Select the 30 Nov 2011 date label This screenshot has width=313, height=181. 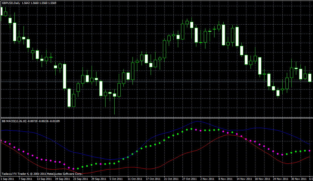[299, 179]
